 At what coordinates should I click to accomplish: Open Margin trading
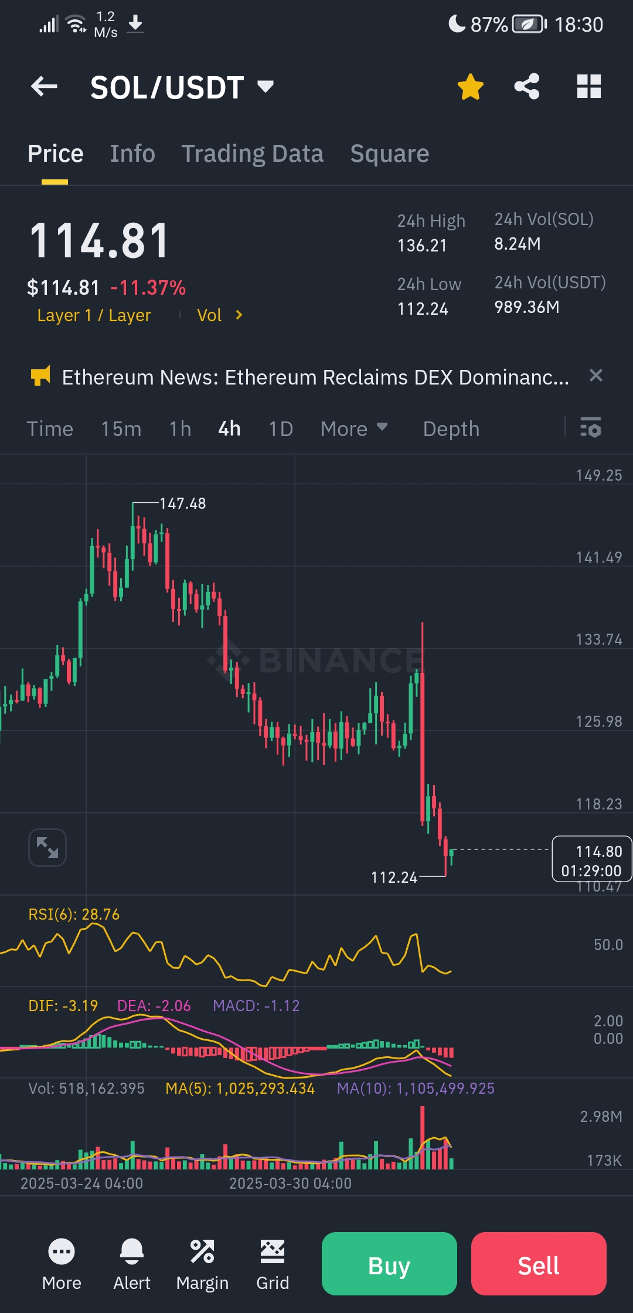tap(202, 1264)
